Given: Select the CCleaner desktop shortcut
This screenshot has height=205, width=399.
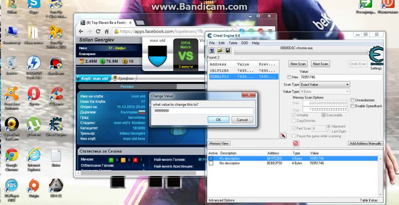Looking at the screenshot, I should coord(56,97).
